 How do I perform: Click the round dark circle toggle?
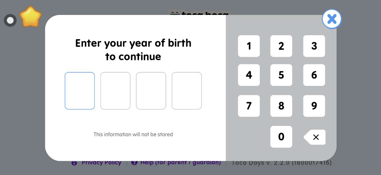click(10, 21)
